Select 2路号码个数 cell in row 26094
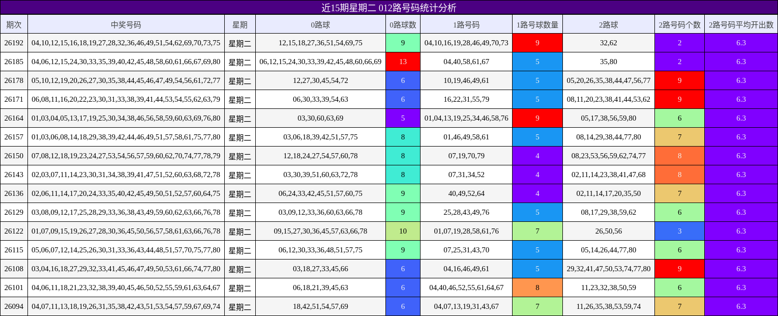The width and height of the screenshot is (778, 316). coord(679,306)
